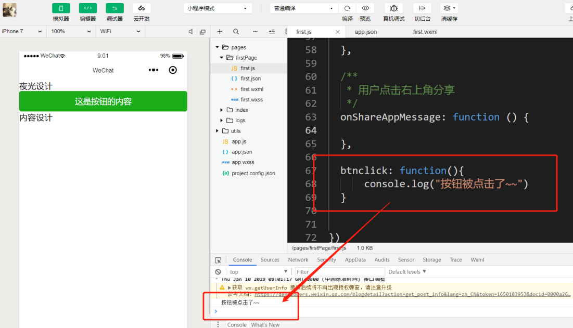The height and width of the screenshot is (328, 573).
Task: Expand the index folder
Action: [x=222, y=110]
